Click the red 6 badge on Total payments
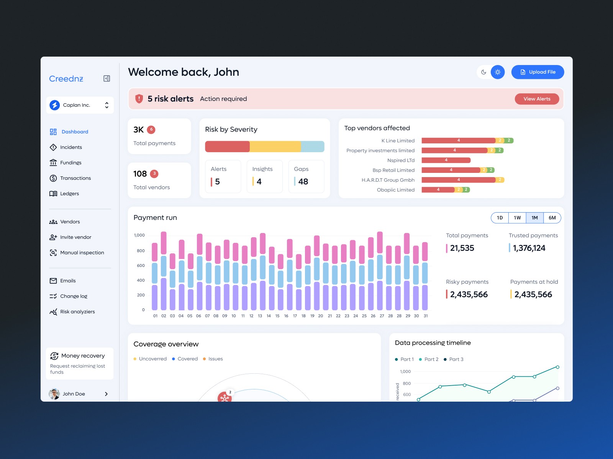The height and width of the screenshot is (459, 613). tap(151, 130)
